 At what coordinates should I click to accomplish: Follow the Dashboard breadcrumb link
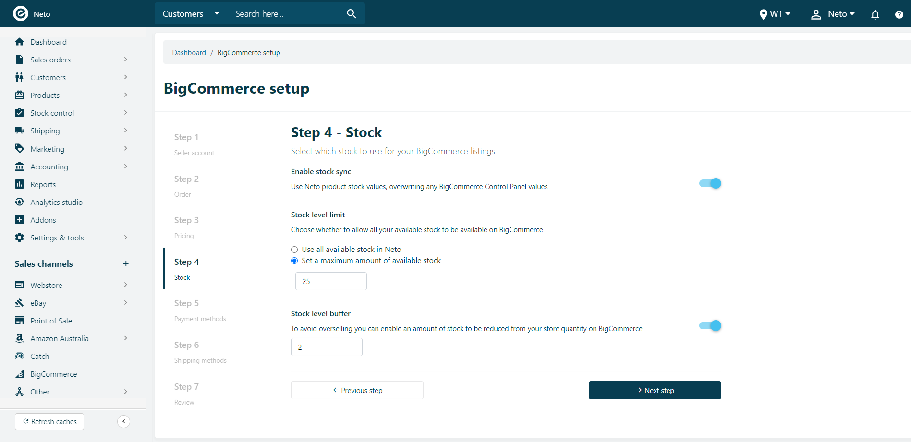point(189,53)
